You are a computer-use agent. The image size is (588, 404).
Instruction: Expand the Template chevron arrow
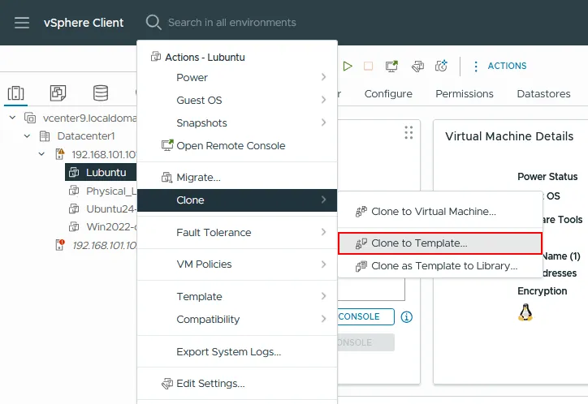(x=323, y=296)
